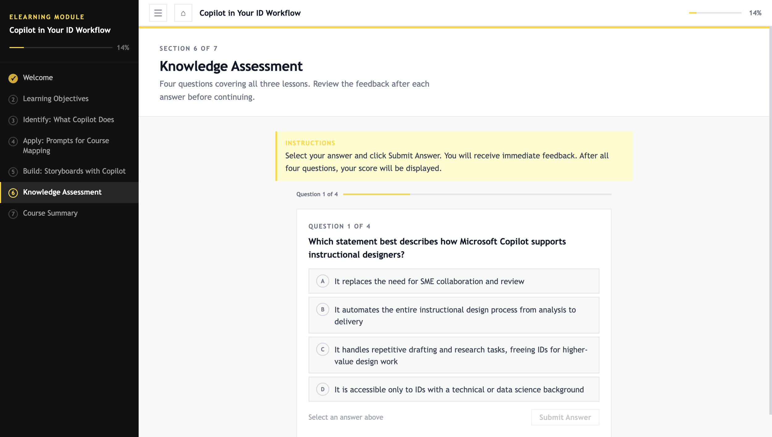Click the Knowledge Assessment sidebar item
The height and width of the screenshot is (437, 772).
[x=62, y=192]
